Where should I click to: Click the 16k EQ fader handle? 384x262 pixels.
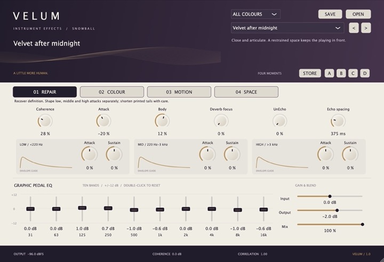tap(263, 209)
